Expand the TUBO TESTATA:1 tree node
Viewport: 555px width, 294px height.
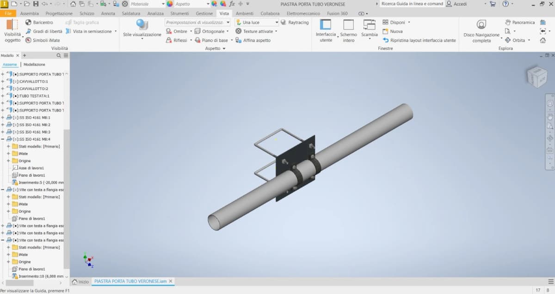point(3,96)
